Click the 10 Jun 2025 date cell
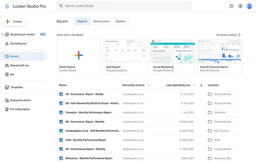Viewport: 256px width, 162px height. click(x=187, y=94)
